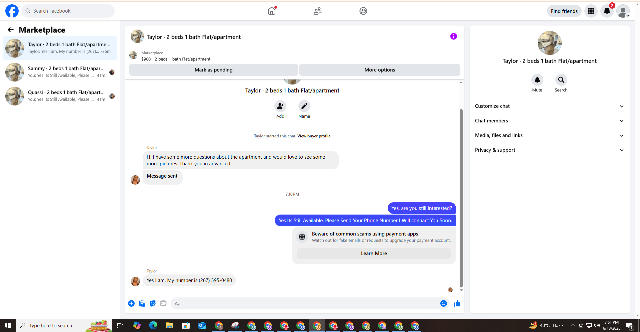Open the Taylor conversation in chat list

coord(60,48)
